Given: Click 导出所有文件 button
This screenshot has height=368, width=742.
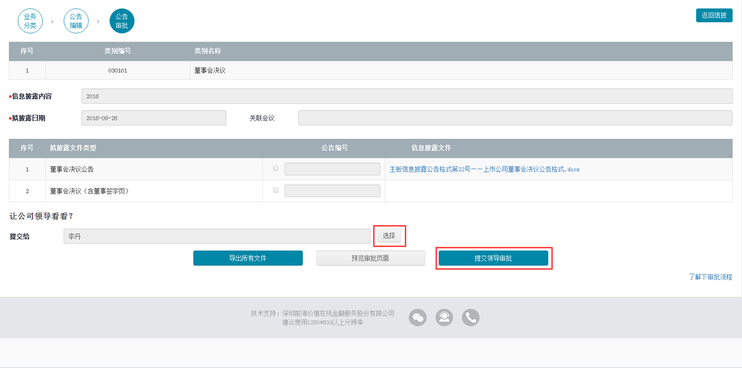Looking at the screenshot, I should [248, 258].
